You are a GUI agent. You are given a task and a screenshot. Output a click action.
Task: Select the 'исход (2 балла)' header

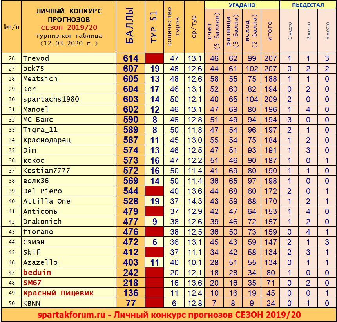coord(251,31)
